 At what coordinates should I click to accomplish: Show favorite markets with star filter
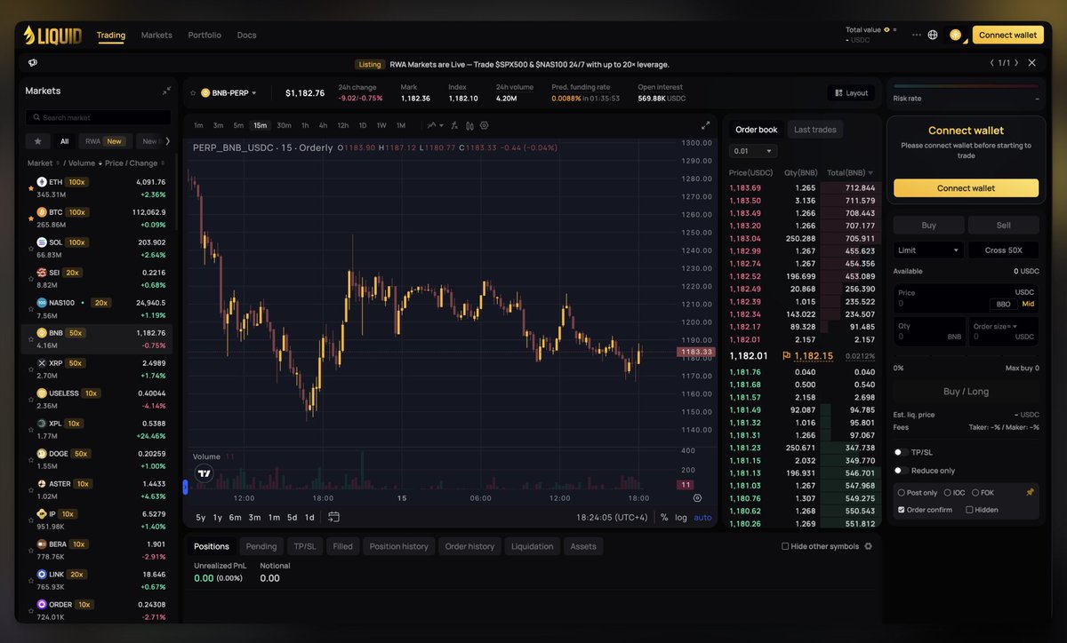[37, 140]
